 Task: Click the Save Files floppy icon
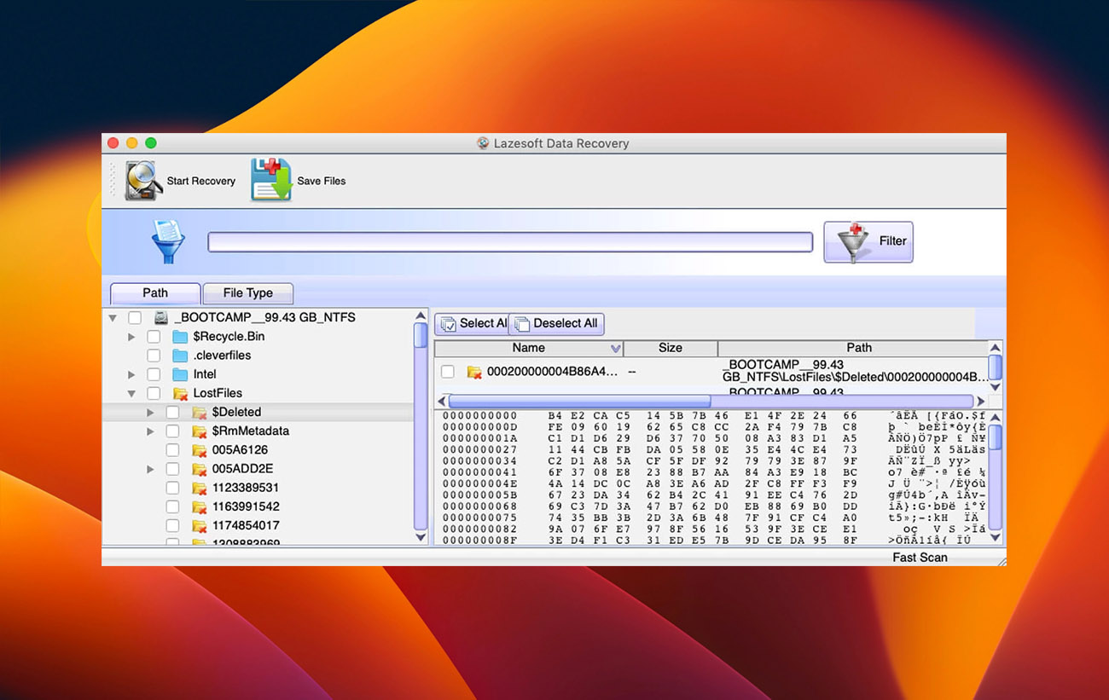271,180
